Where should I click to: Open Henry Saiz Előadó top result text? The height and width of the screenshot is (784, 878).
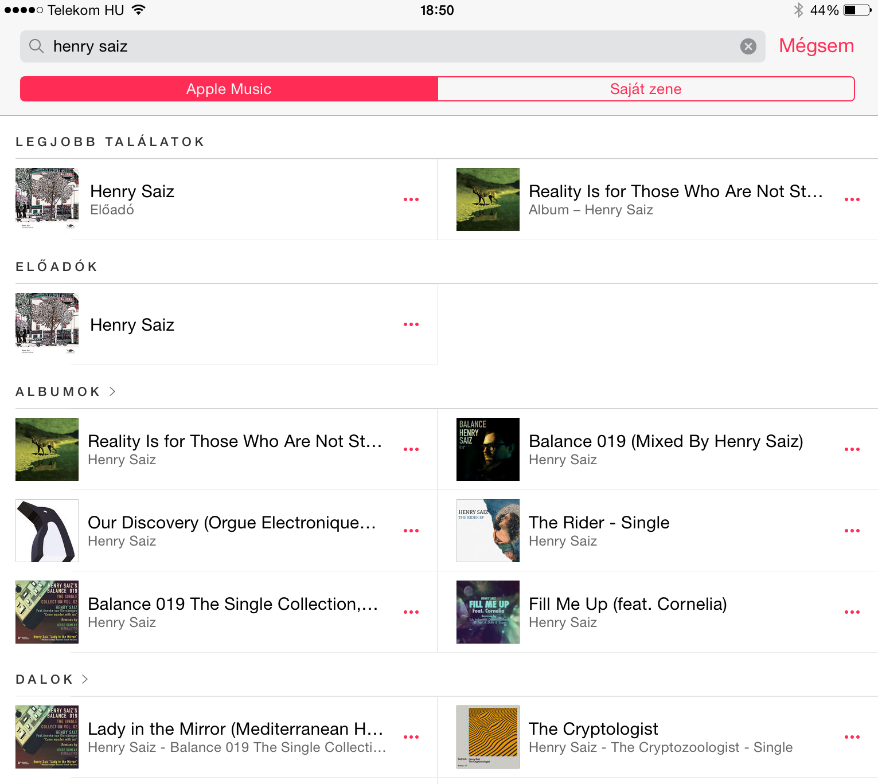pos(132,199)
